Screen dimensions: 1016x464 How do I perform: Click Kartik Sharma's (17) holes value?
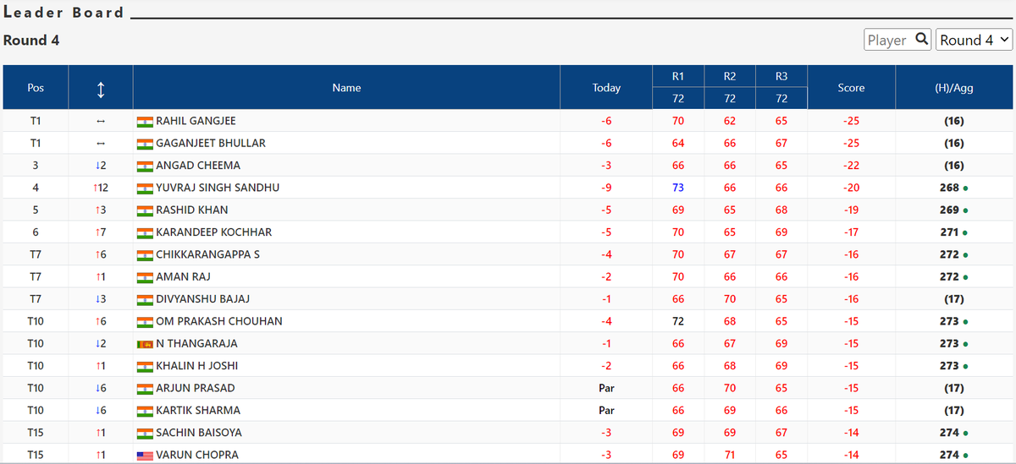pos(953,410)
